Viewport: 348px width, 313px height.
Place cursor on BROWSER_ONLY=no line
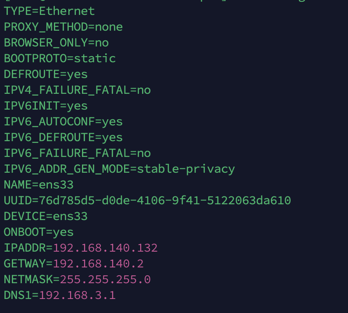coord(57,43)
